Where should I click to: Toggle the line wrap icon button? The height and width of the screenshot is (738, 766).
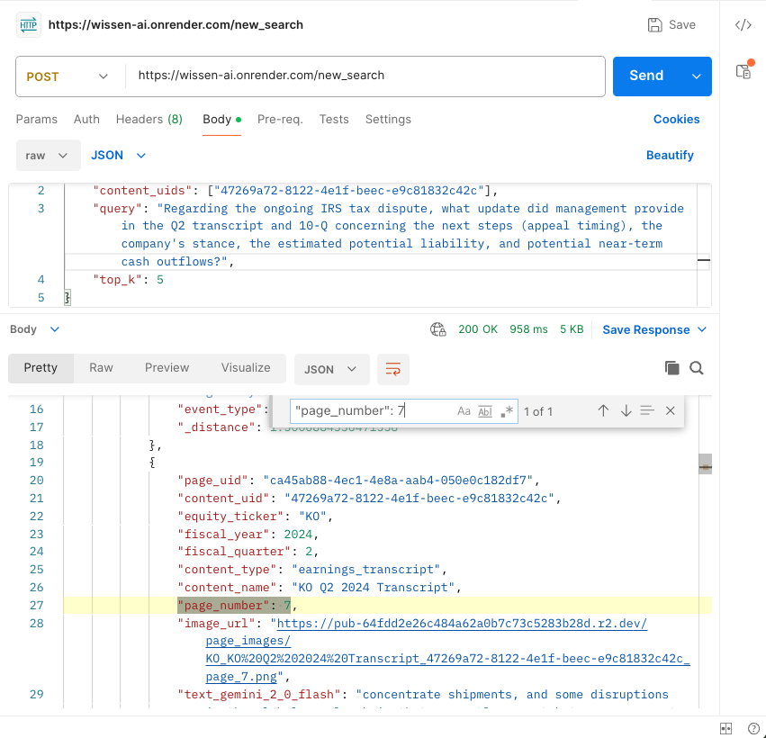point(393,369)
